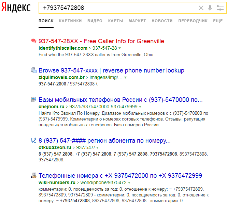Switch to the Карты tab

click(115, 21)
